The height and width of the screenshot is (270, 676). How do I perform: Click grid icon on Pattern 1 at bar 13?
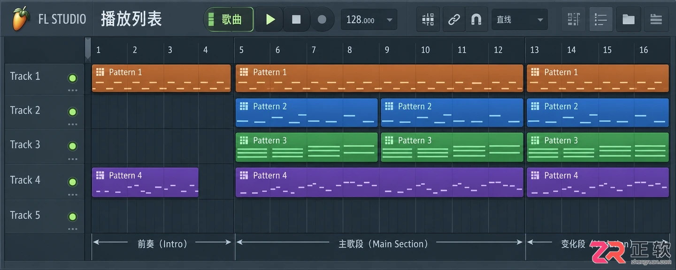535,72
